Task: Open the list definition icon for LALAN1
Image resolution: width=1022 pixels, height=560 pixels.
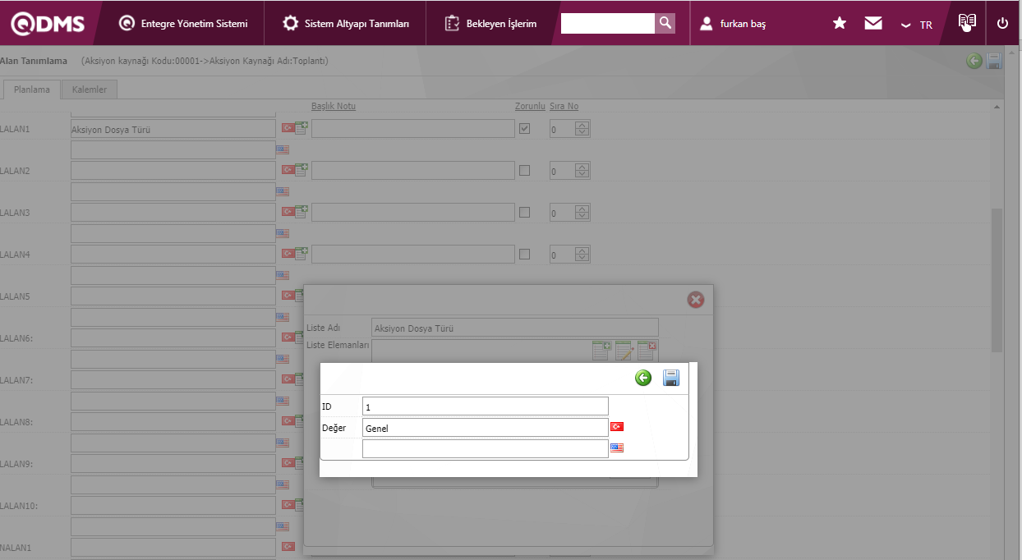Action: point(302,127)
